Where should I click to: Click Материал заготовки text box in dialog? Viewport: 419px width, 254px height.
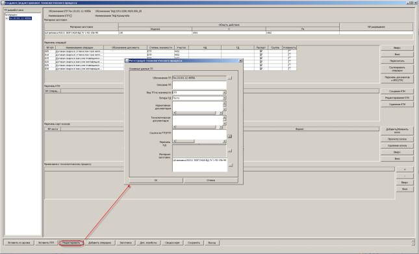pyautogui.click(x=200, y=164)
